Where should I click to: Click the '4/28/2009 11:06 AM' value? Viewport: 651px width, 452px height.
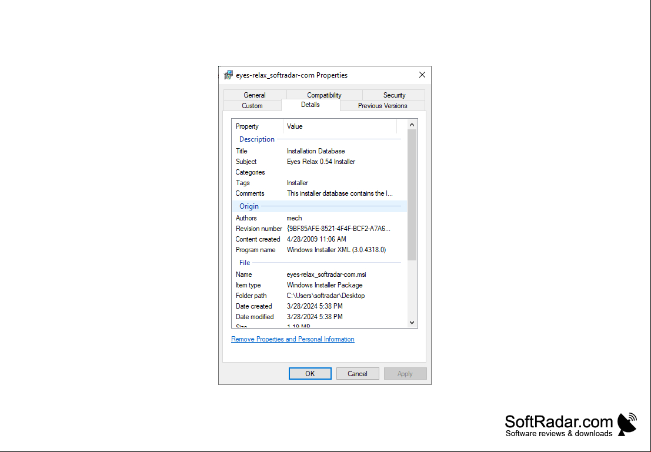tap(316, 239)
